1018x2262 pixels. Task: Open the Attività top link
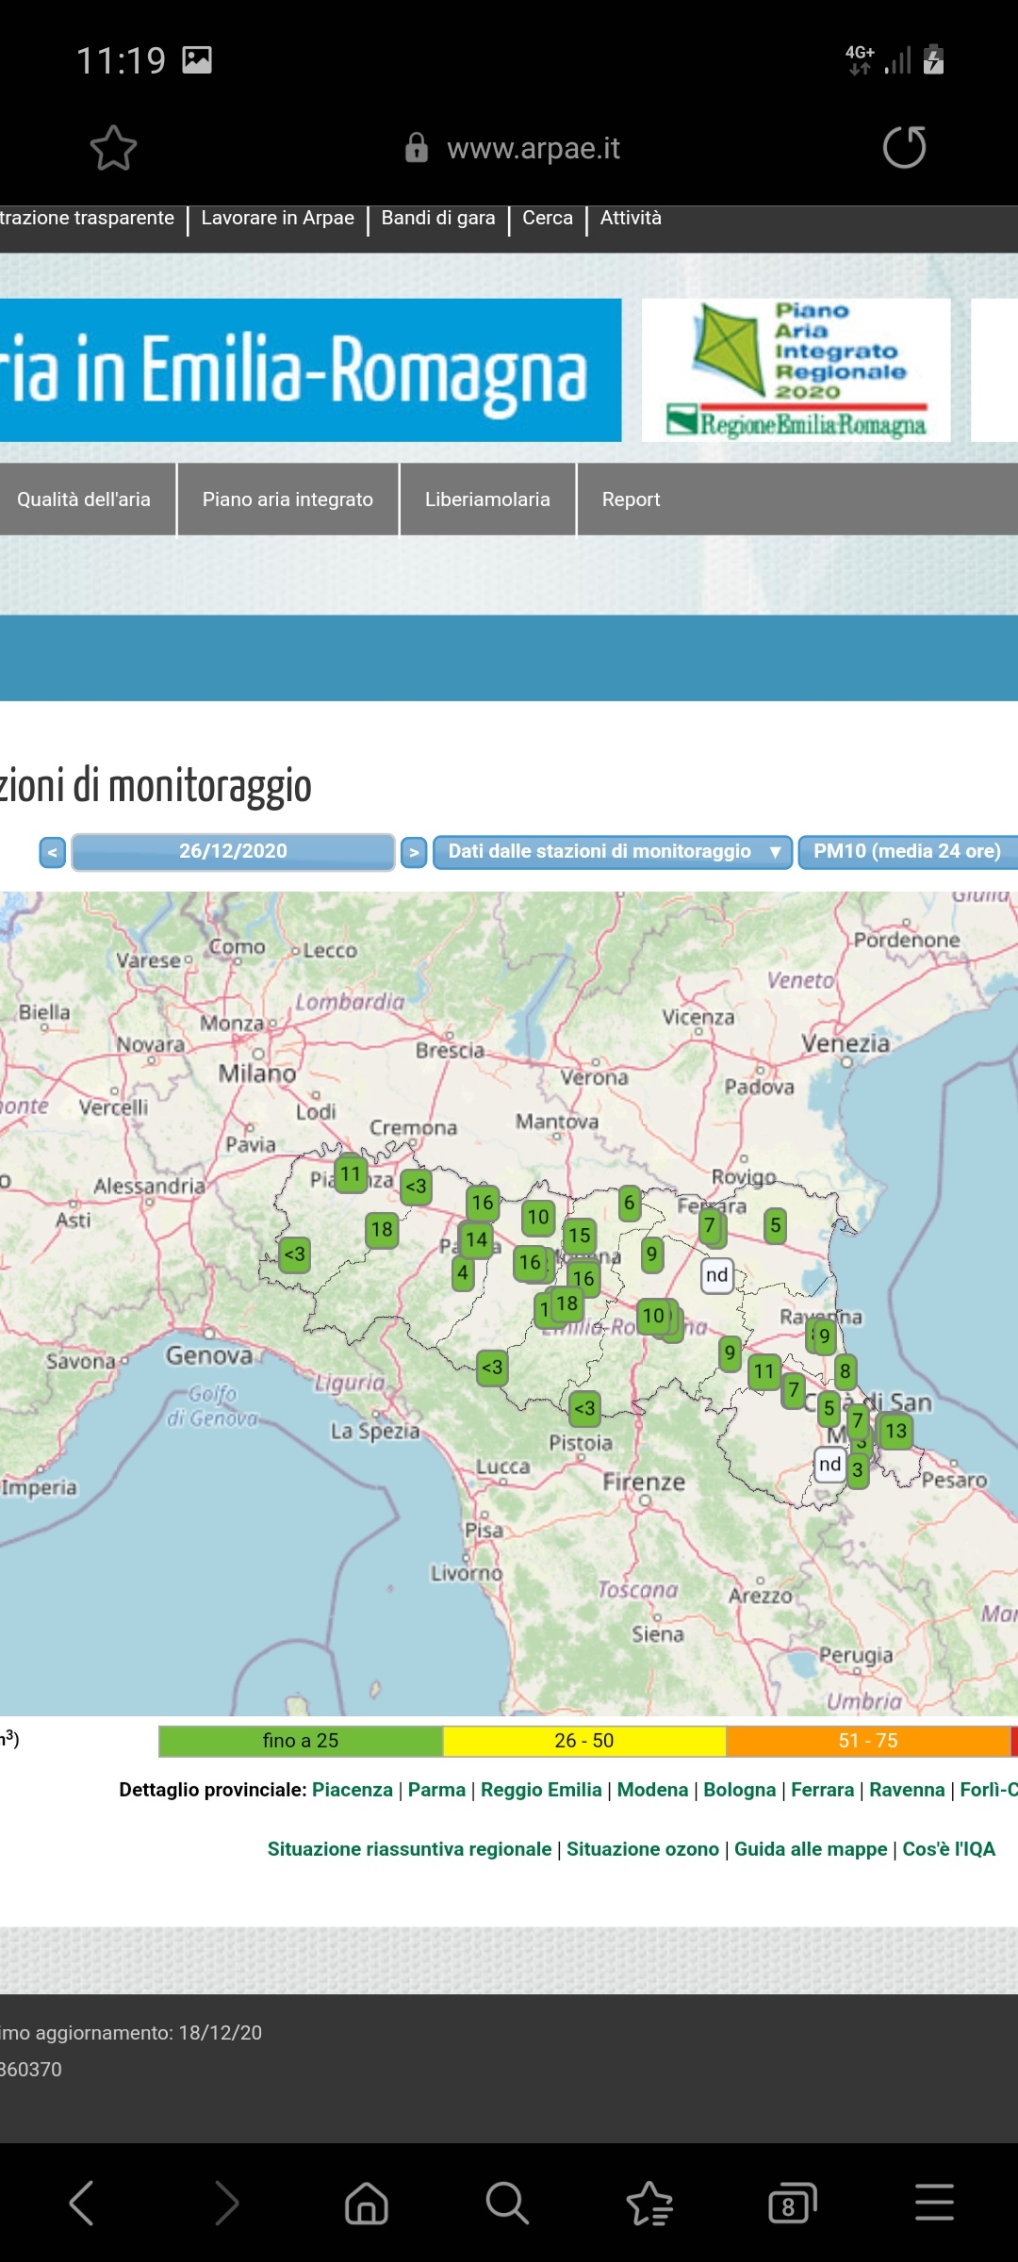[x=631, y=218]
